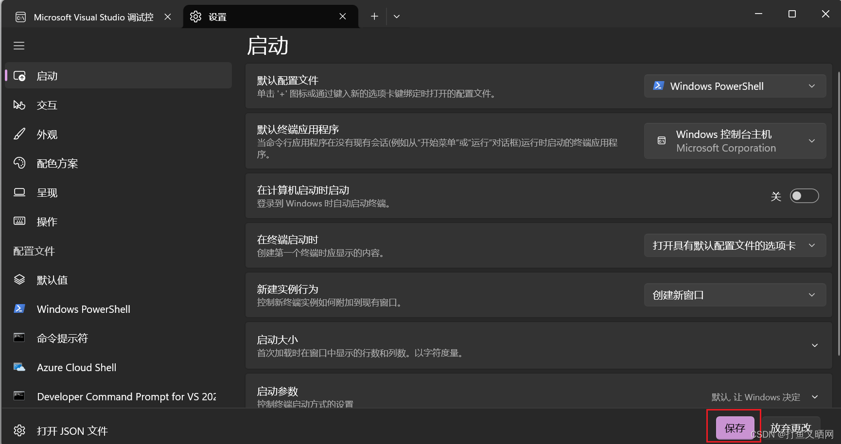Screen dimensions: 841x444
Task: Select 呈现 in the sidebar
Action: (x=118, y=192)
